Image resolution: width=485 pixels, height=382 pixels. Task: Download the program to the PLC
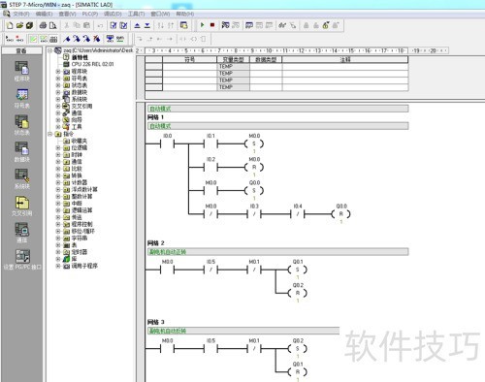pyautogui.click(x=147, y=25)
